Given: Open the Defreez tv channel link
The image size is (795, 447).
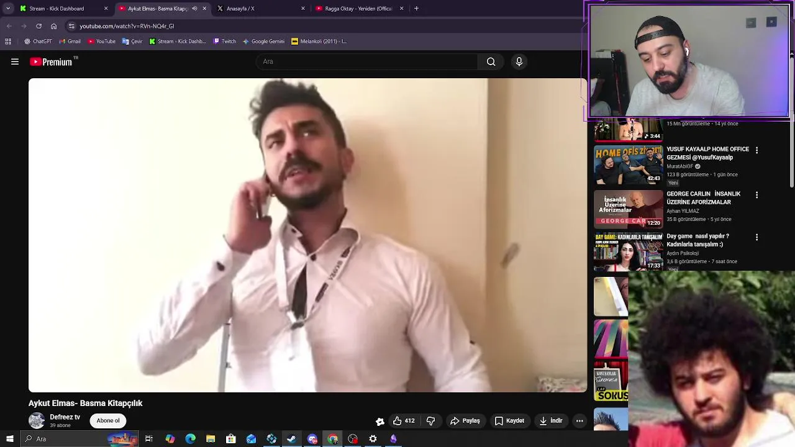Looking at the screenshot, I should [65, 417].
